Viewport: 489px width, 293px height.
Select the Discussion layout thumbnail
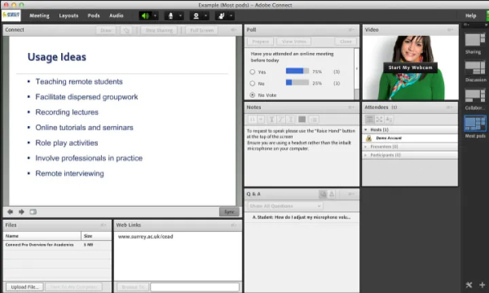475,68
